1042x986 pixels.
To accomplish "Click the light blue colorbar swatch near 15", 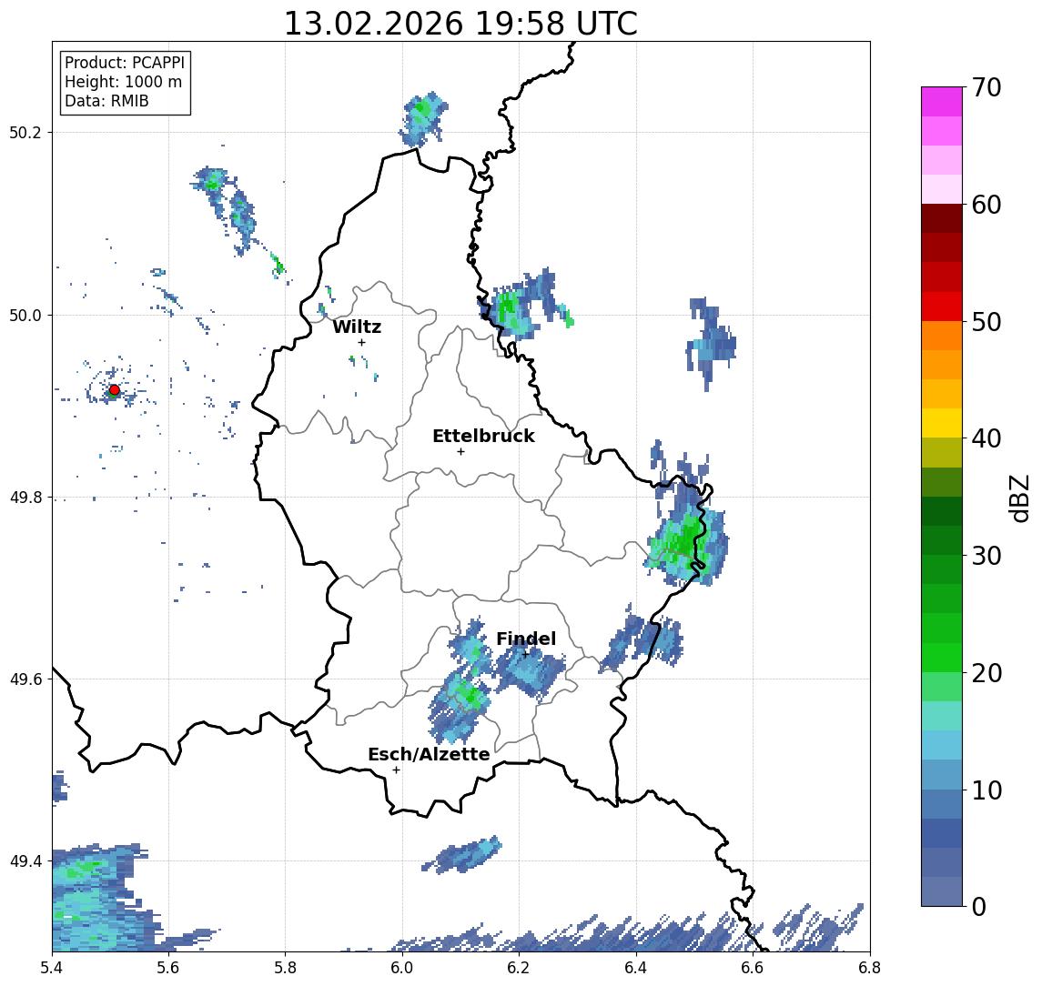I will coord(942,745).
